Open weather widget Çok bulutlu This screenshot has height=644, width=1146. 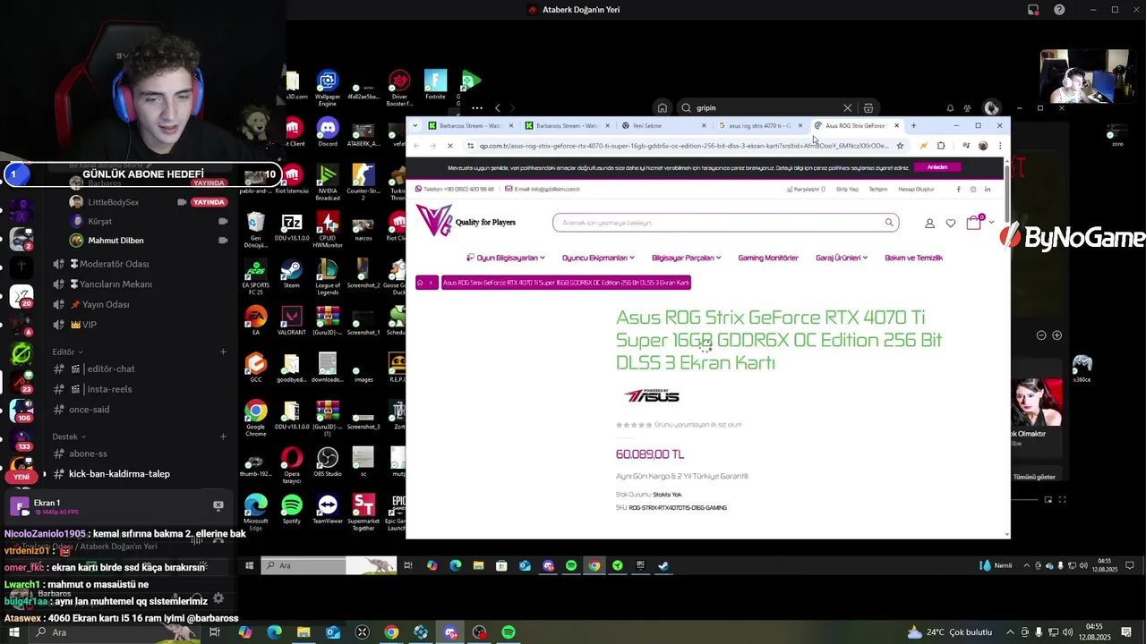point(949,632)
